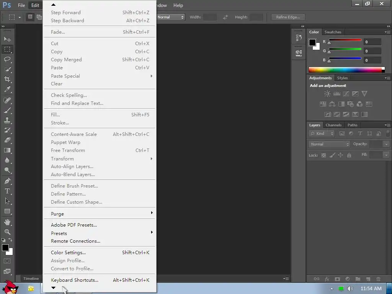The image size is (392, 294).
Task: Select the Brush tool
Action: 7,110
